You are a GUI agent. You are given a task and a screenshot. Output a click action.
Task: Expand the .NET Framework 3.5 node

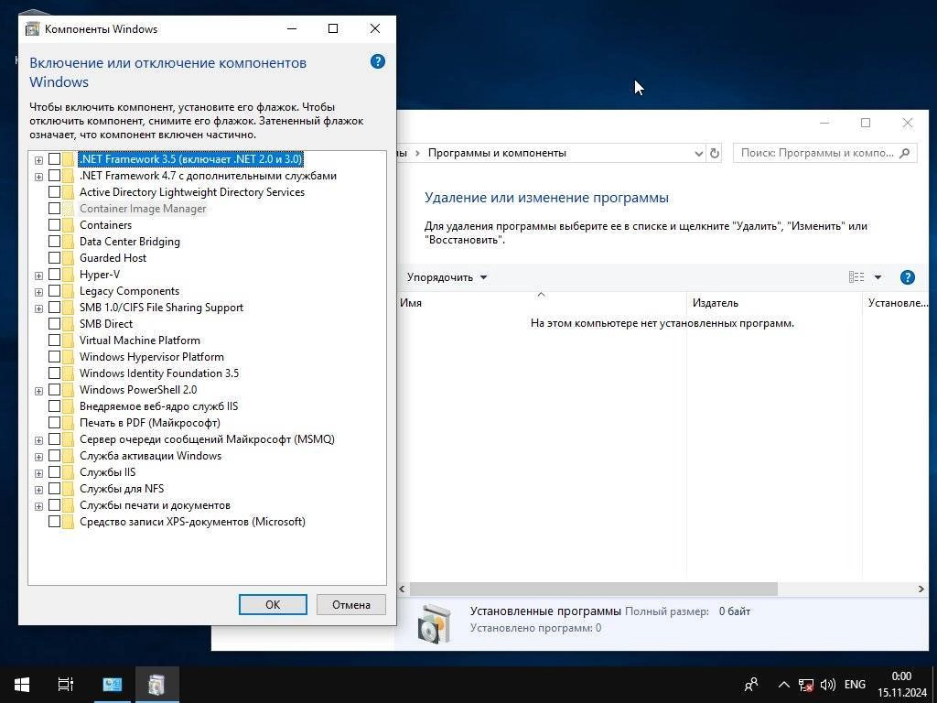38,160
